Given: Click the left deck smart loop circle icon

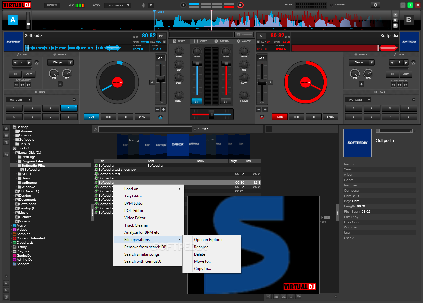Looking at the screenshot, I should click(x=36, y=62).
